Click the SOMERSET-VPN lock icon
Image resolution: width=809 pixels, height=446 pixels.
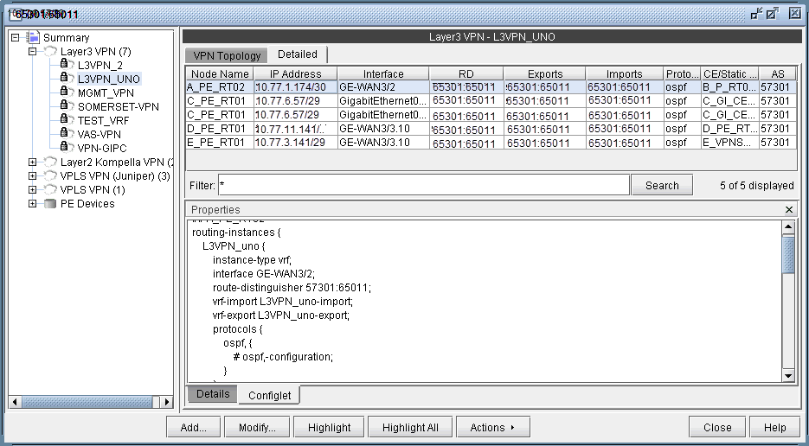65,106
